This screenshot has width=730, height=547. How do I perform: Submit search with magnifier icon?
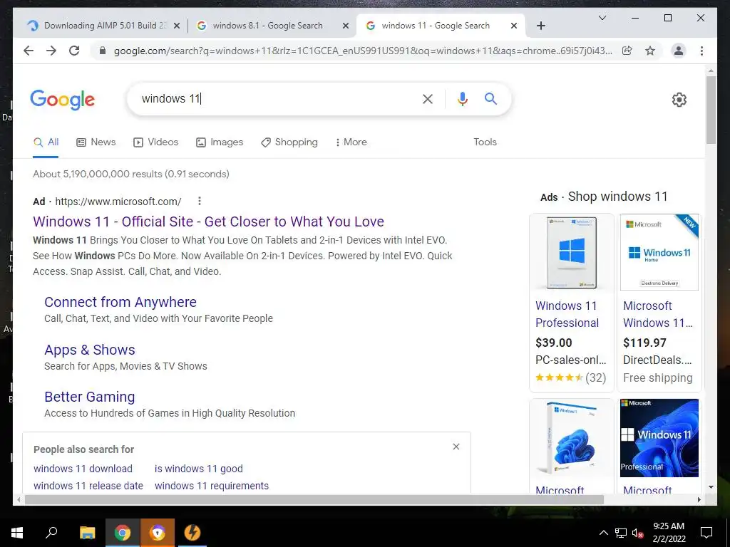tap(490, 98)
